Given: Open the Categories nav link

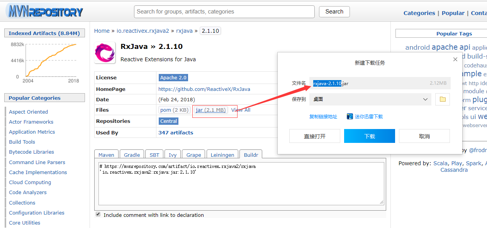Looking at the screenshot, I should [x=419, y=13].
